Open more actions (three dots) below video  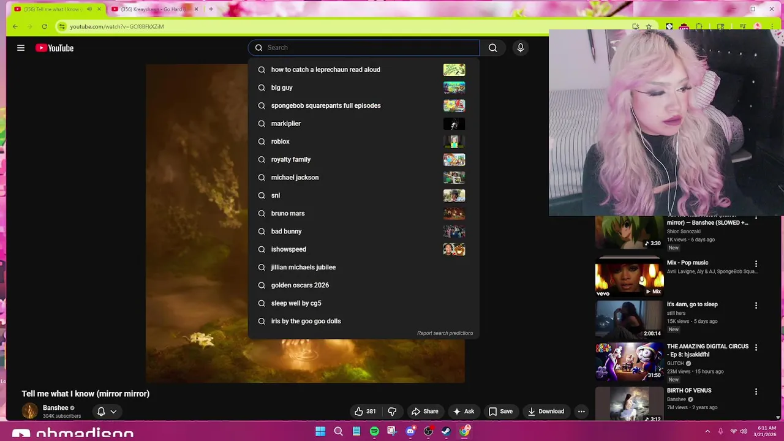click(x=581, y=412)
